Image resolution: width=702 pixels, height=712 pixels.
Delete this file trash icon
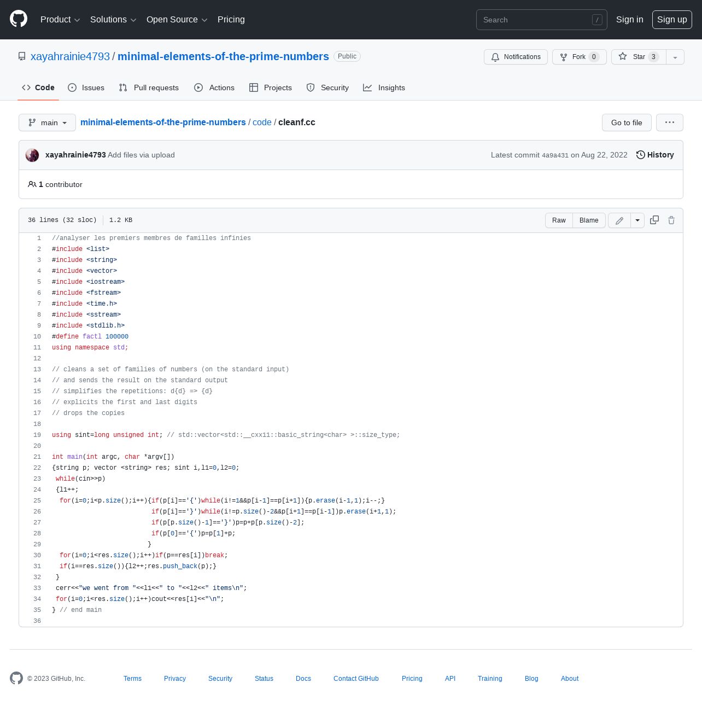[671, 220]
